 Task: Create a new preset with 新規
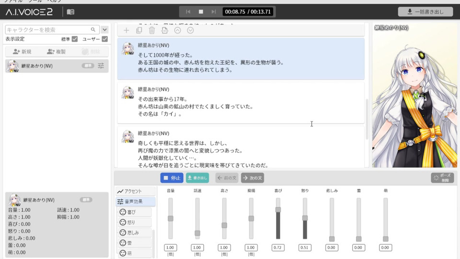click(x=22, y=52)
